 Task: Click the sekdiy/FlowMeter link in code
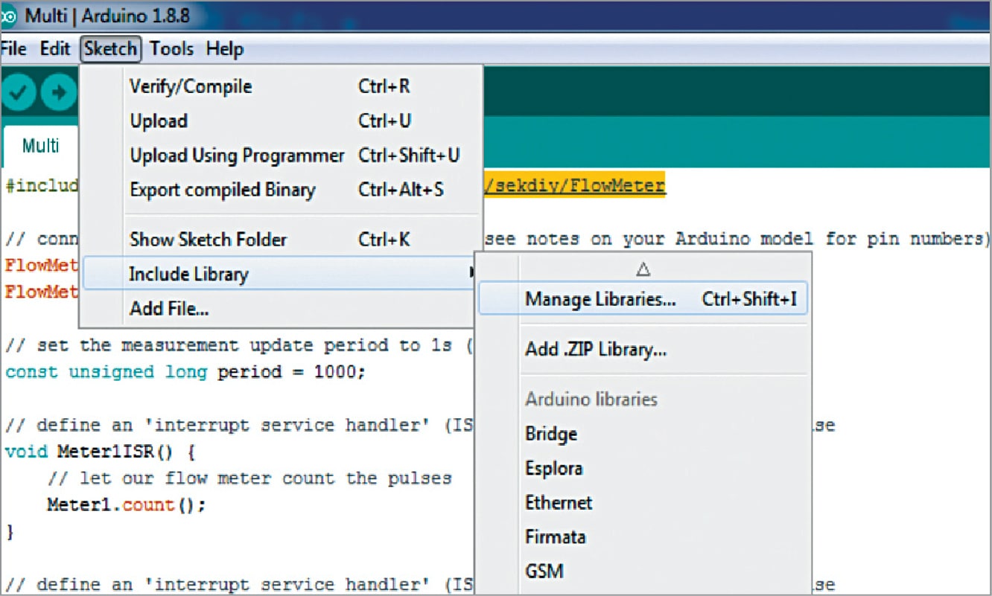pos(573,185)
